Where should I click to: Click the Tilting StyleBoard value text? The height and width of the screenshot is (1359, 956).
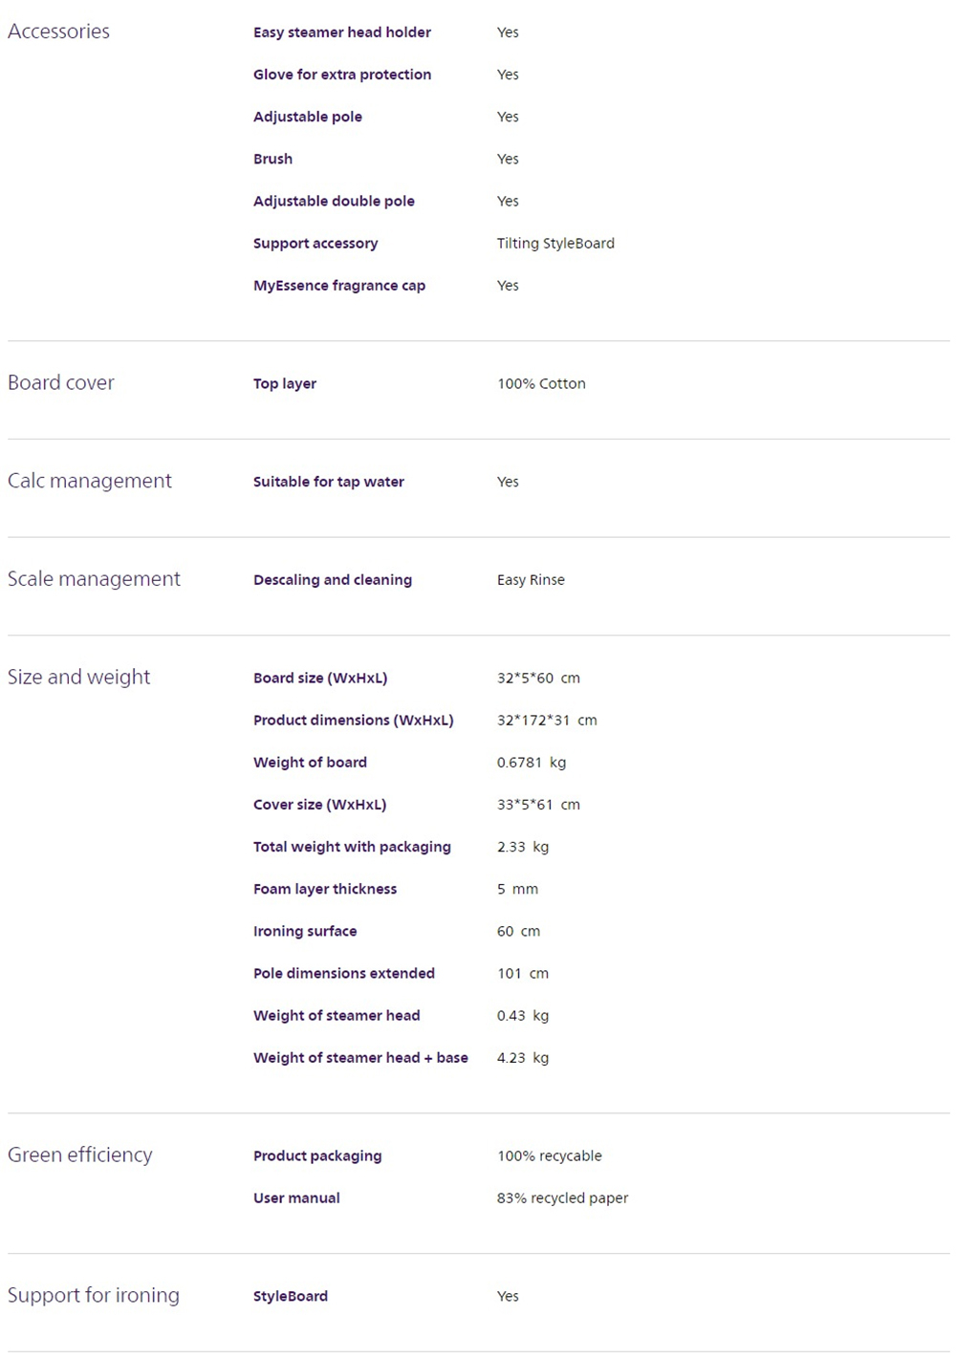pyautogui.click(x=555, y=244)
